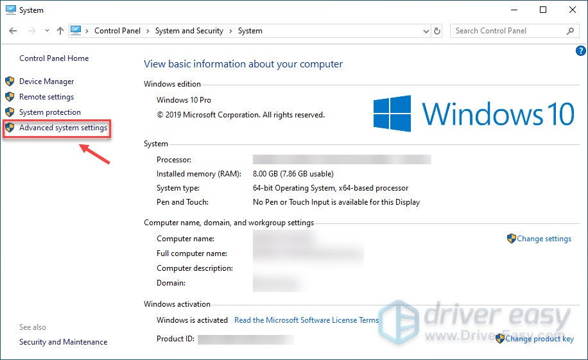Screen dimensions: 588x360
Task: Maximize the System window
Action: (x=542, y=10)
